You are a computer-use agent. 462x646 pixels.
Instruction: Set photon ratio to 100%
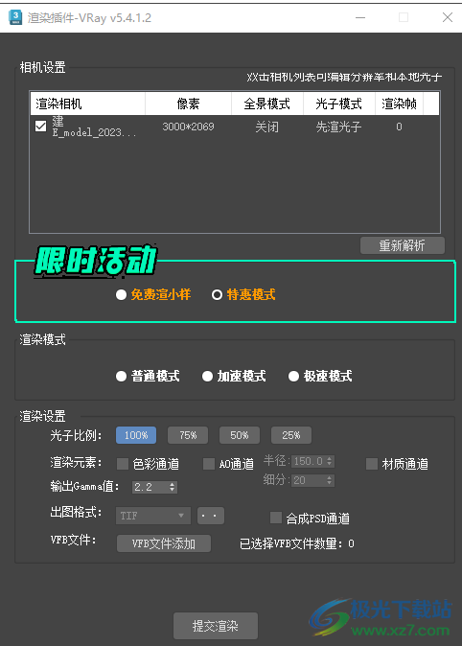136,435
